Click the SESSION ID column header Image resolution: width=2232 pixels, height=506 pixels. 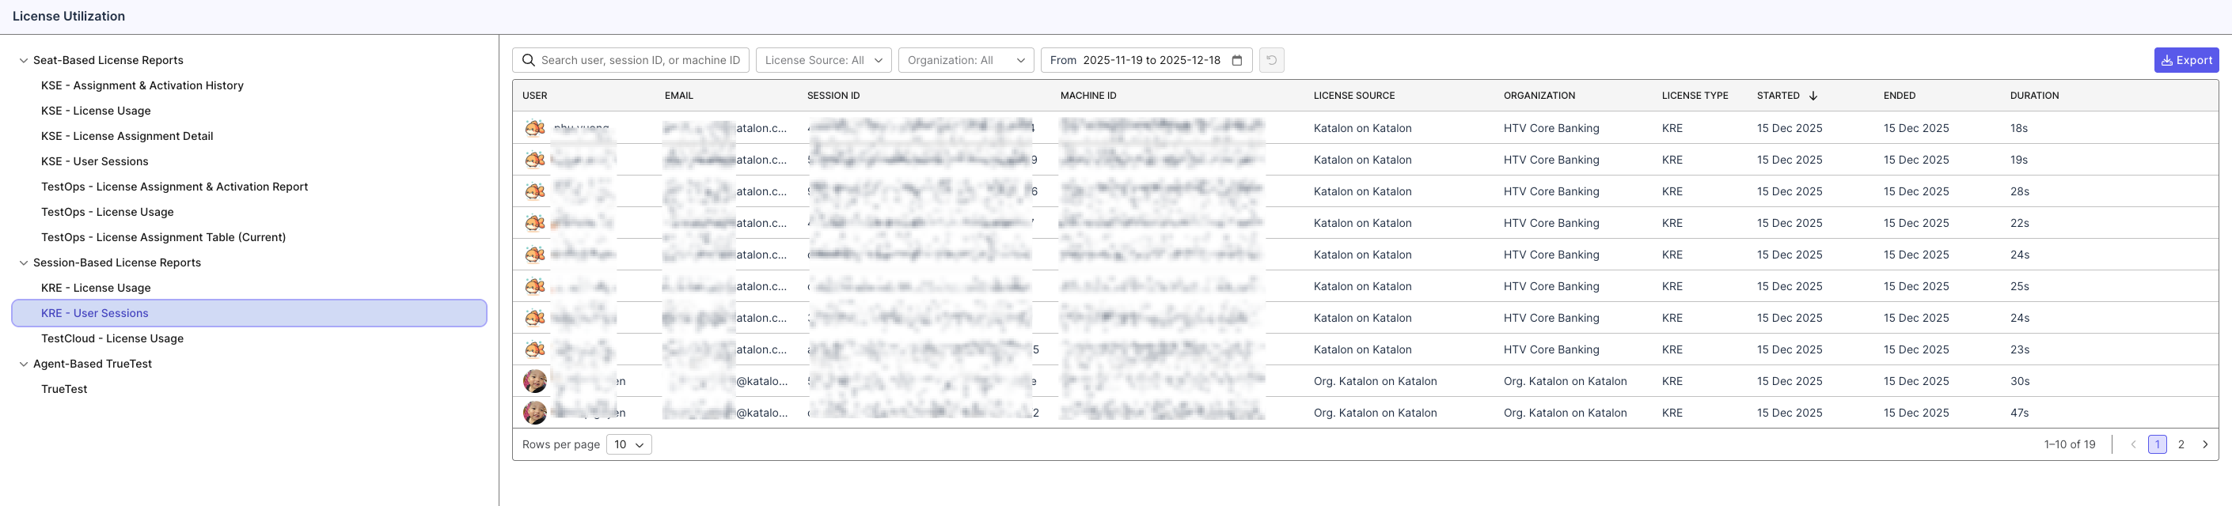833,95
